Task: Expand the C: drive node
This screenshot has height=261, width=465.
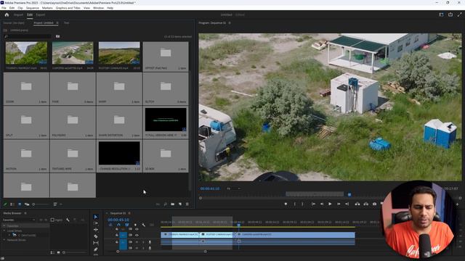Action: coord(9,235)
